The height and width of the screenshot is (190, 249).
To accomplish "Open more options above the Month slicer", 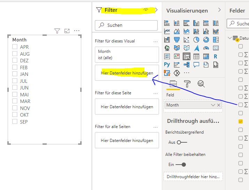I will point(77,31).
